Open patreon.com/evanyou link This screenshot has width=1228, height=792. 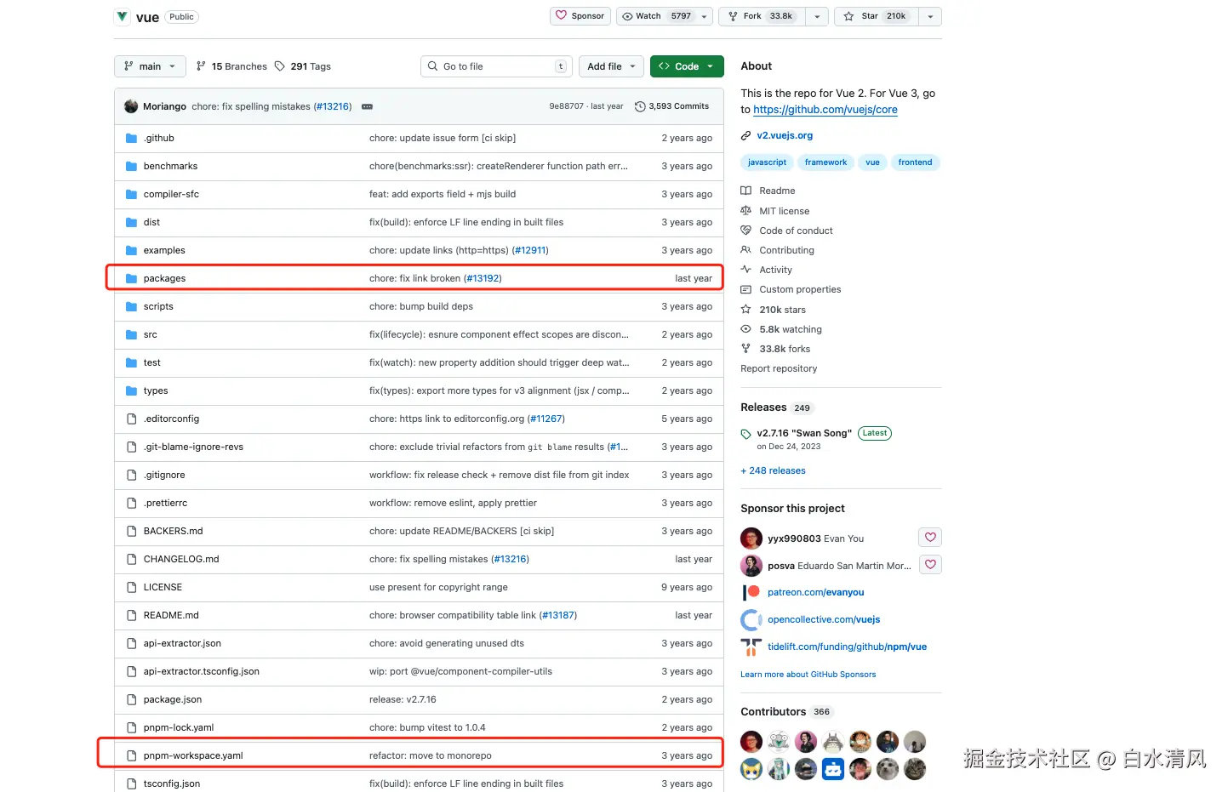click(815, 592)
